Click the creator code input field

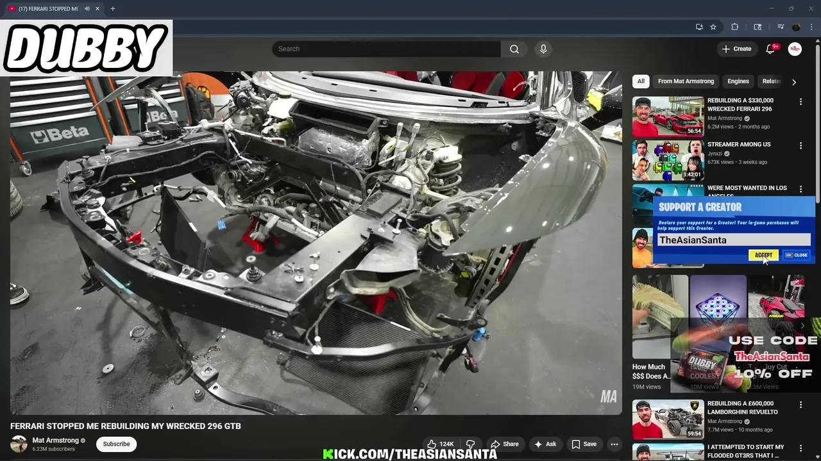734,240
